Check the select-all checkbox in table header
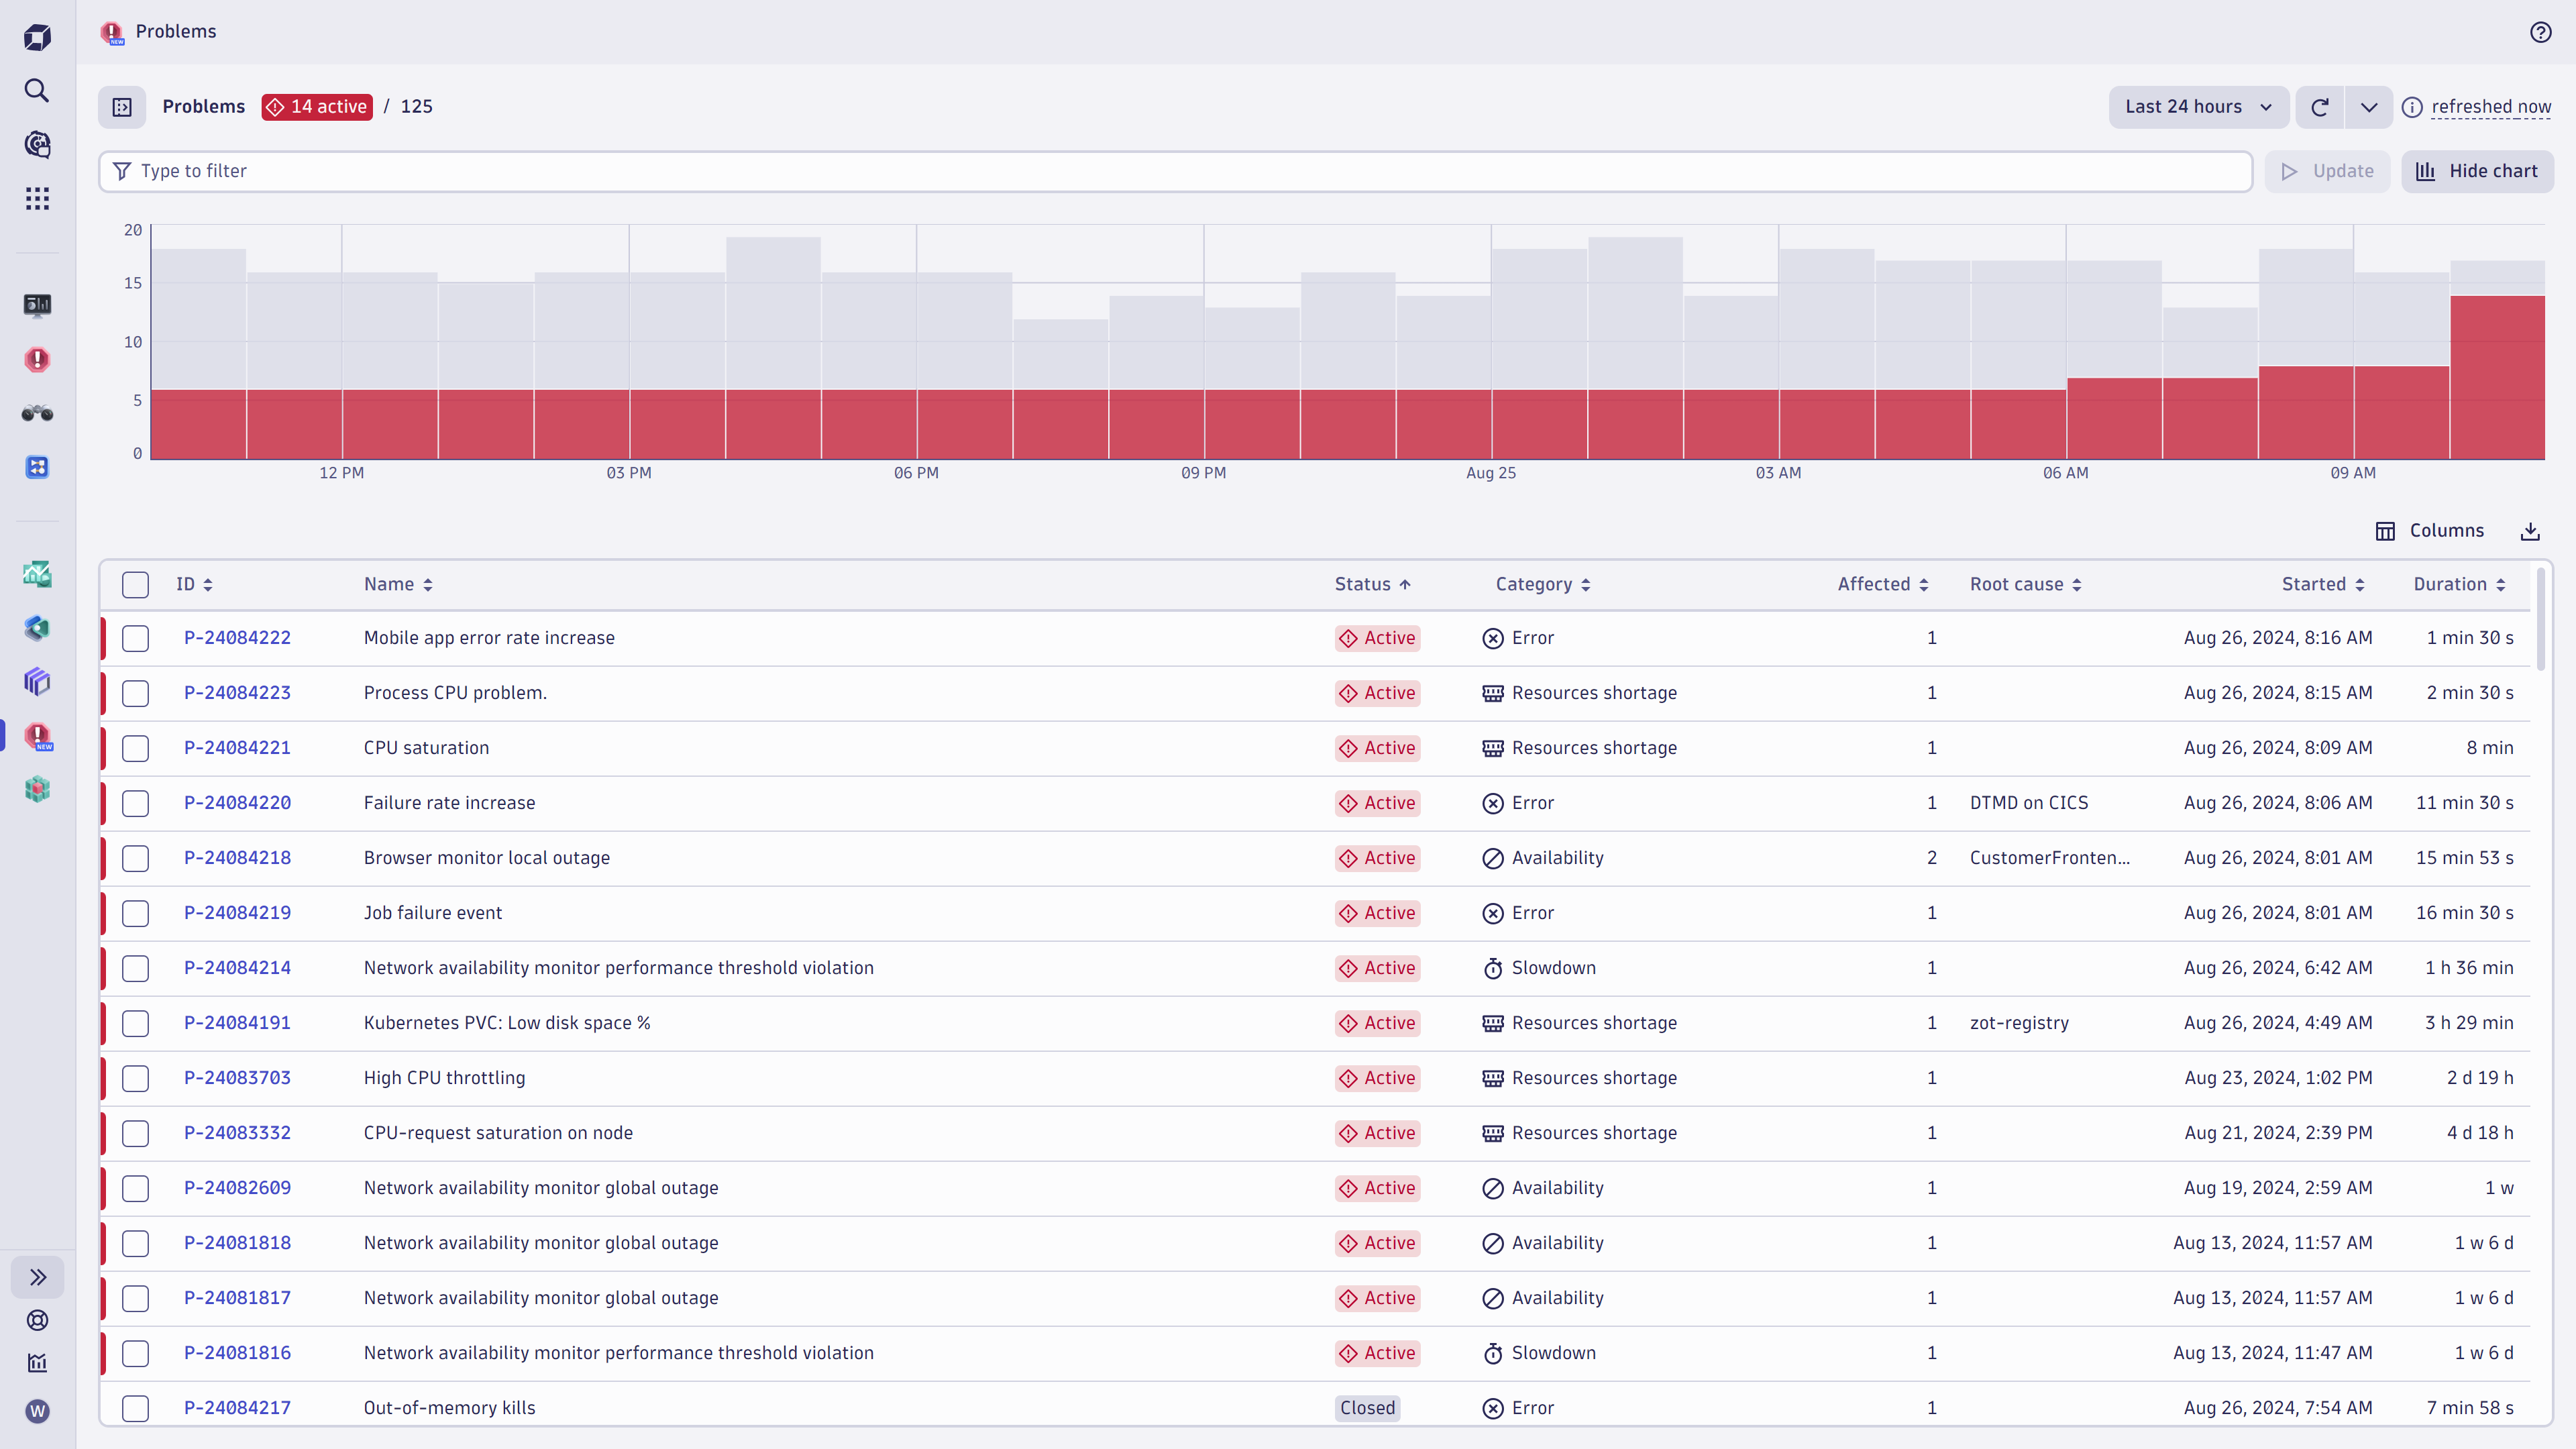Viewport: 2576px width, 1449px height. coord(135,584)
